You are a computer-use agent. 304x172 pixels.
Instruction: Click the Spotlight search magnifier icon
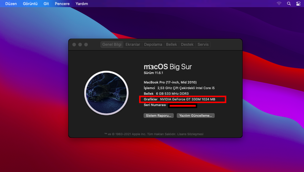[x=289, y=4]
